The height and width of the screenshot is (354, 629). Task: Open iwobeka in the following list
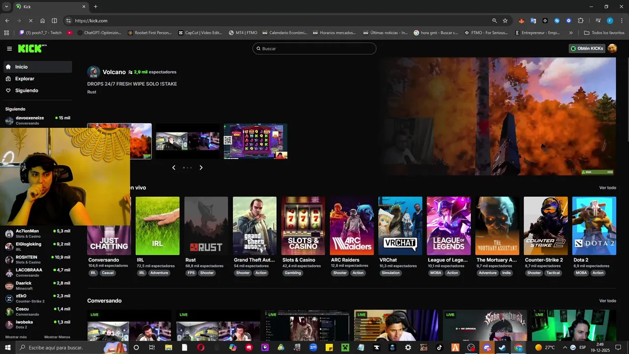pos(37,324)
